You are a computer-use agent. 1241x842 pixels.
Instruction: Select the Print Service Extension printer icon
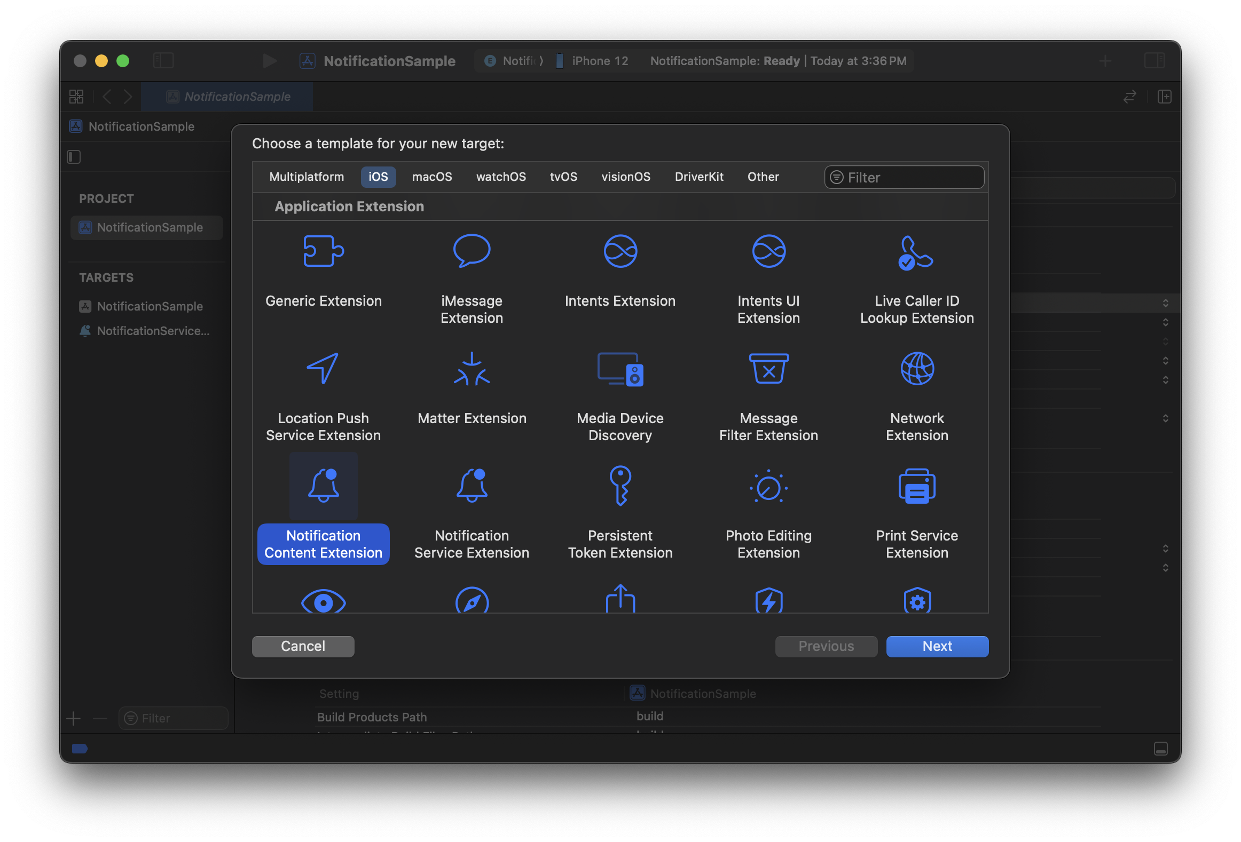click(x=916, y=486)
